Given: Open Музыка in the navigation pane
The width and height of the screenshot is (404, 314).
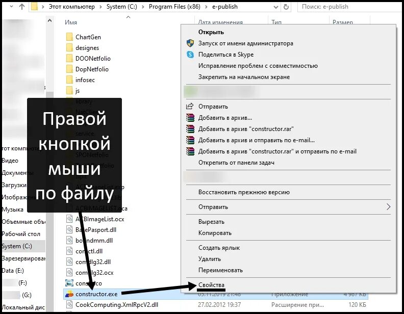Looking at the screenshot, I should click(12, 210).
